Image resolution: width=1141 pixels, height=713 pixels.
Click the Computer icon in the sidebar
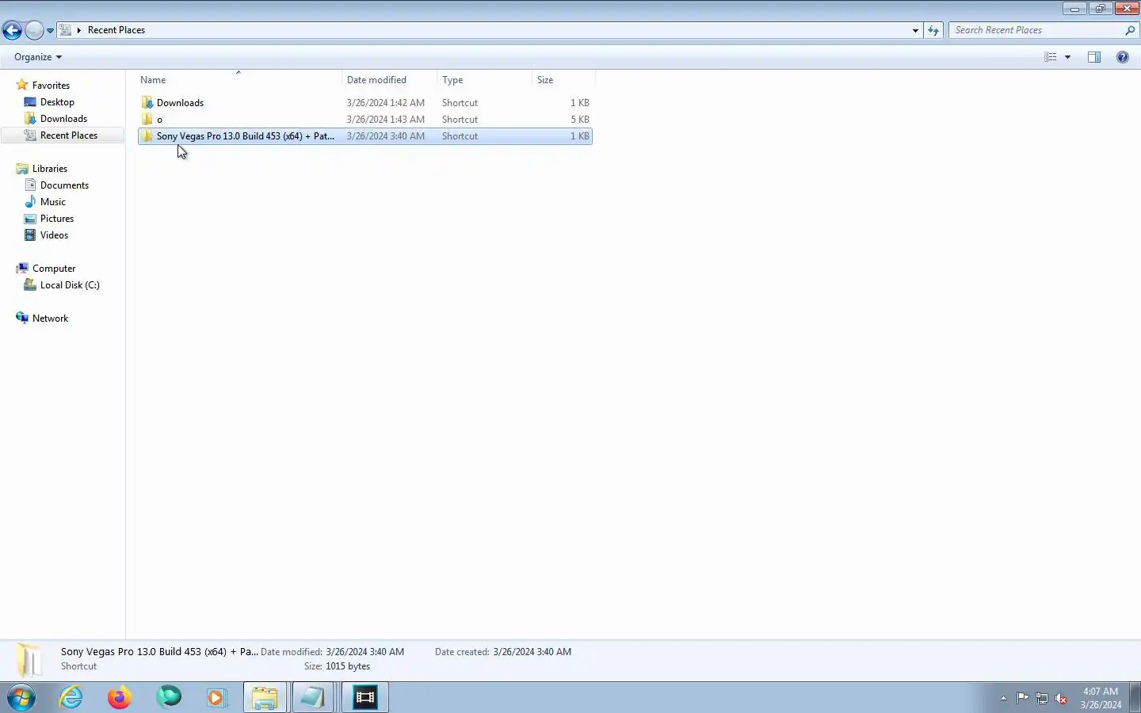(x=22, y=269)
